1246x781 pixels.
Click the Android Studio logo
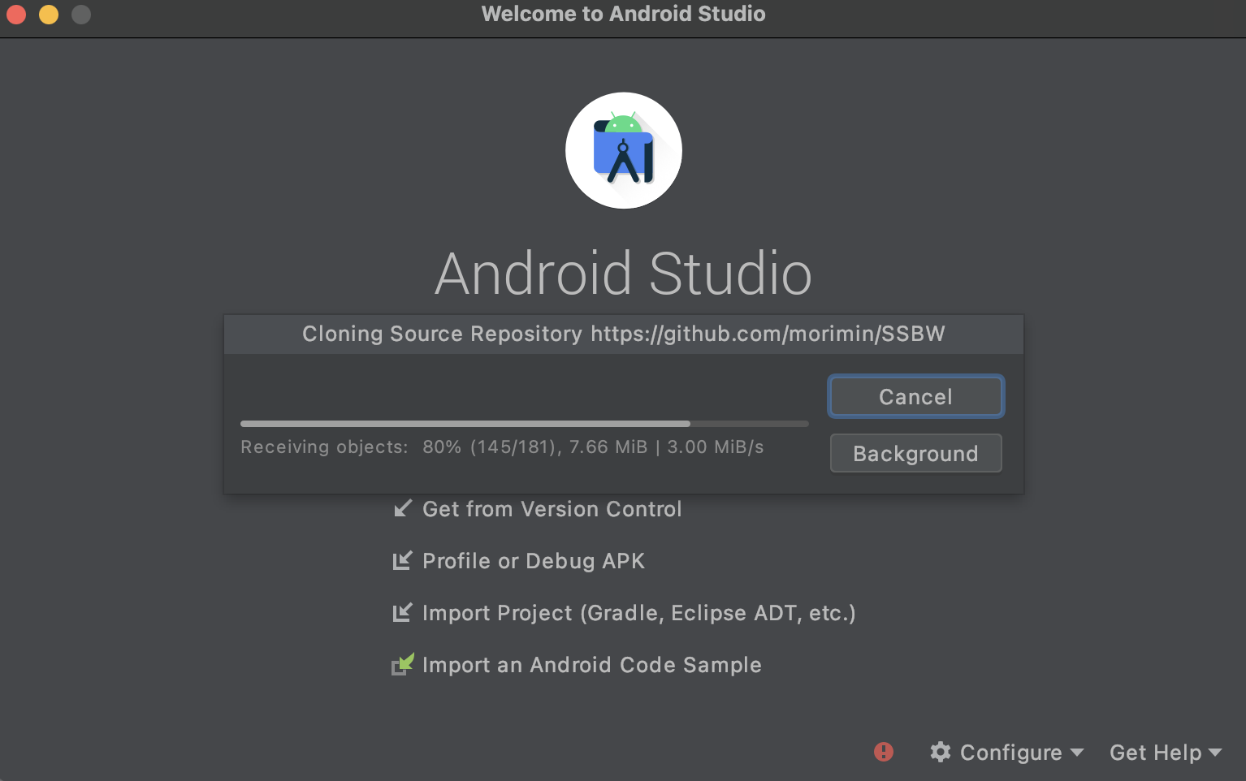click(624, 150)
